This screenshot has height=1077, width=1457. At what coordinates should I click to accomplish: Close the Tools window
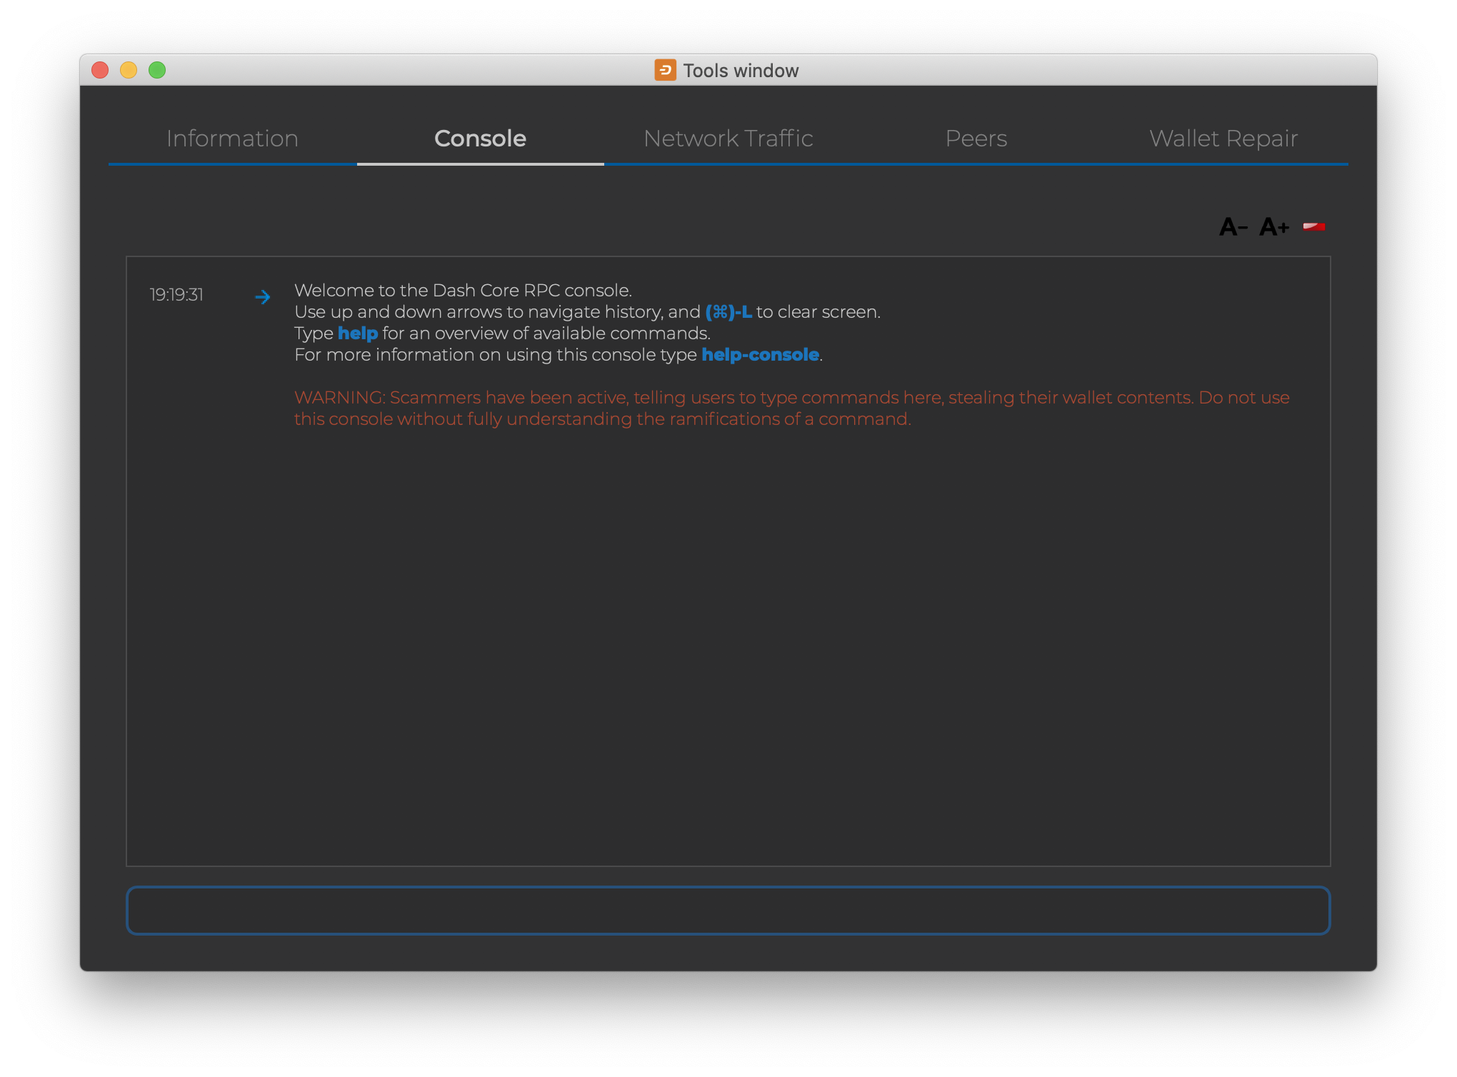click(100, 70)
